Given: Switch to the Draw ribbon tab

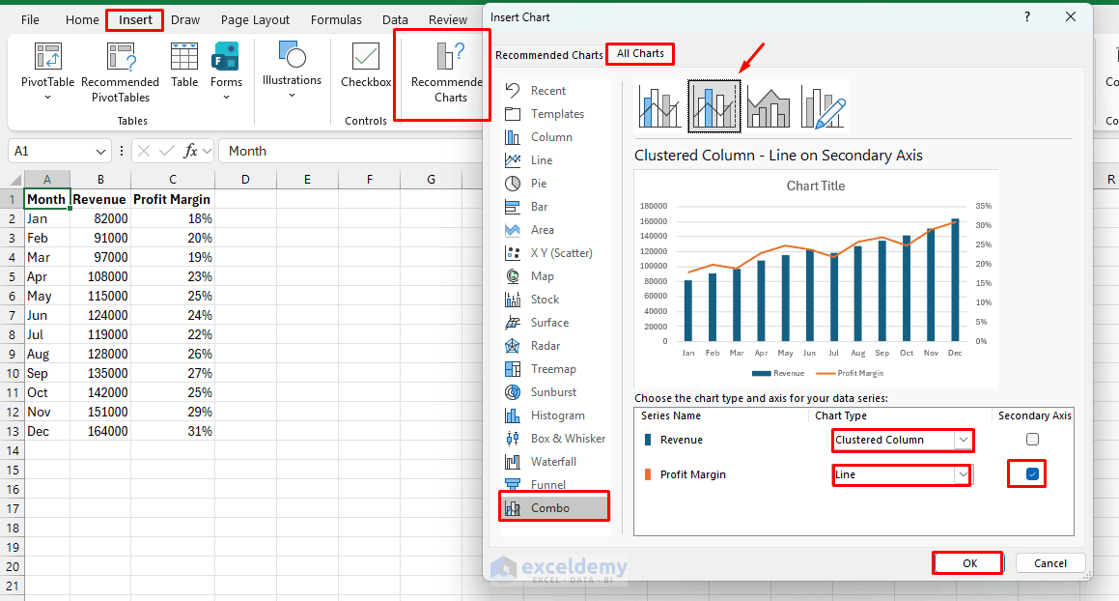Looking at the screenshot, I should 184,20.
